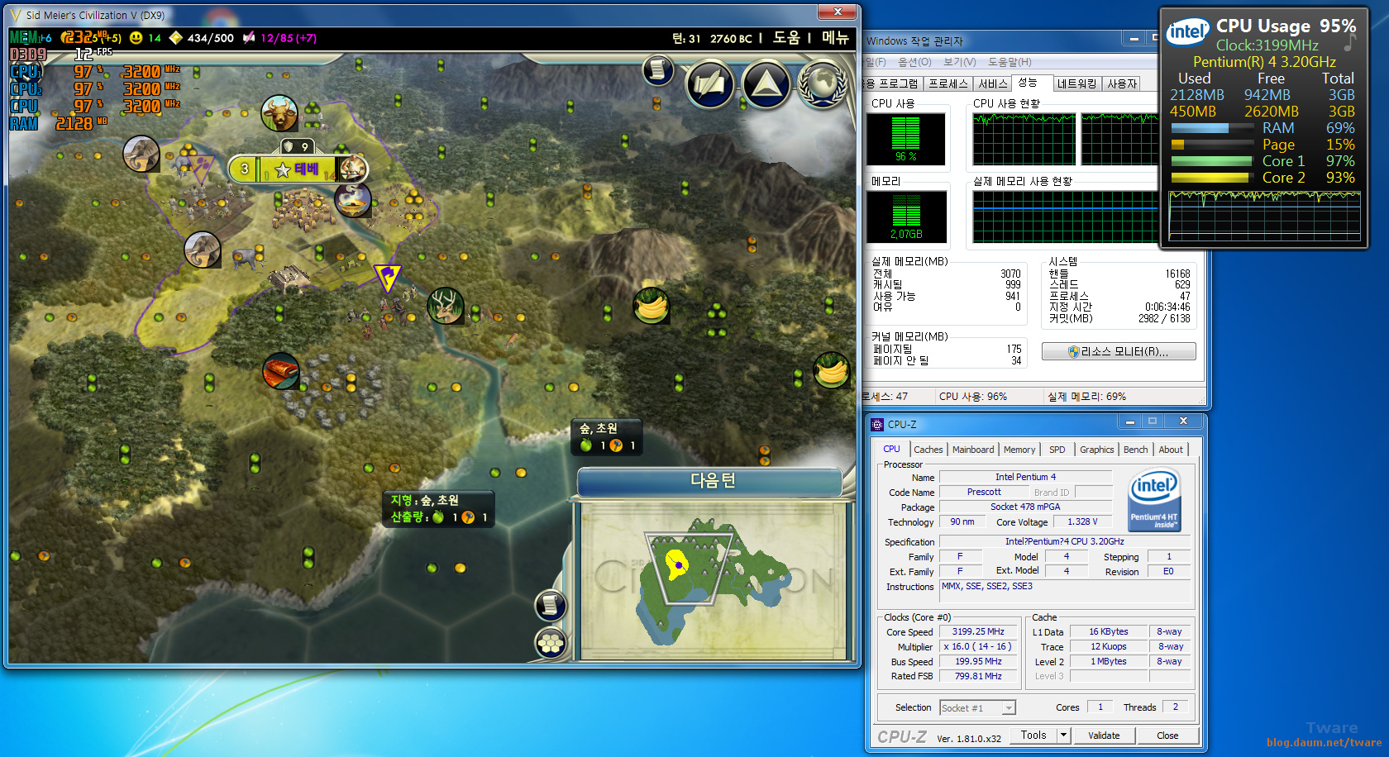Open the social policies flag icon
1389x757 pixels.
[x=710, y=83]
